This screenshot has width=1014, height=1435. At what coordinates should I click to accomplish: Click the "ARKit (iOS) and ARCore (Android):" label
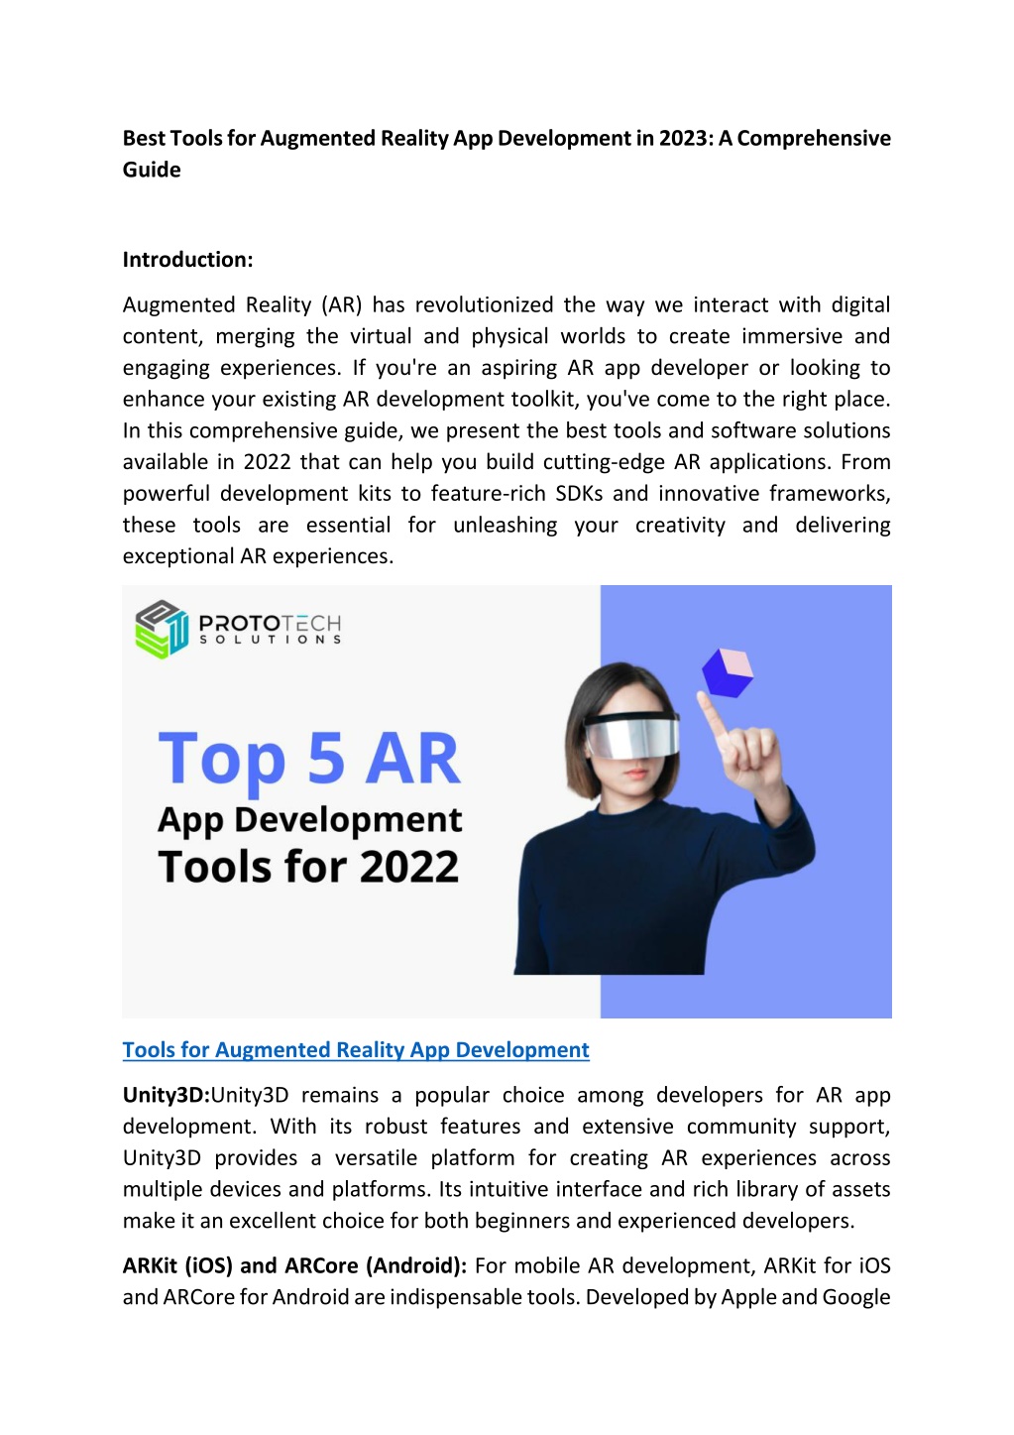(x=294, y=1265)
